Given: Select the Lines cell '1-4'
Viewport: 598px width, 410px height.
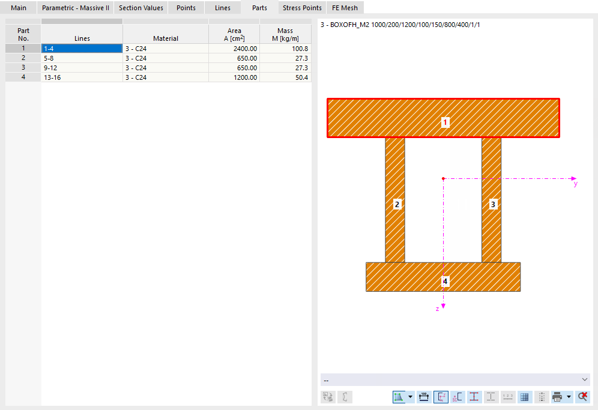Looking at the screenshot, I should (x=82, y=49).
